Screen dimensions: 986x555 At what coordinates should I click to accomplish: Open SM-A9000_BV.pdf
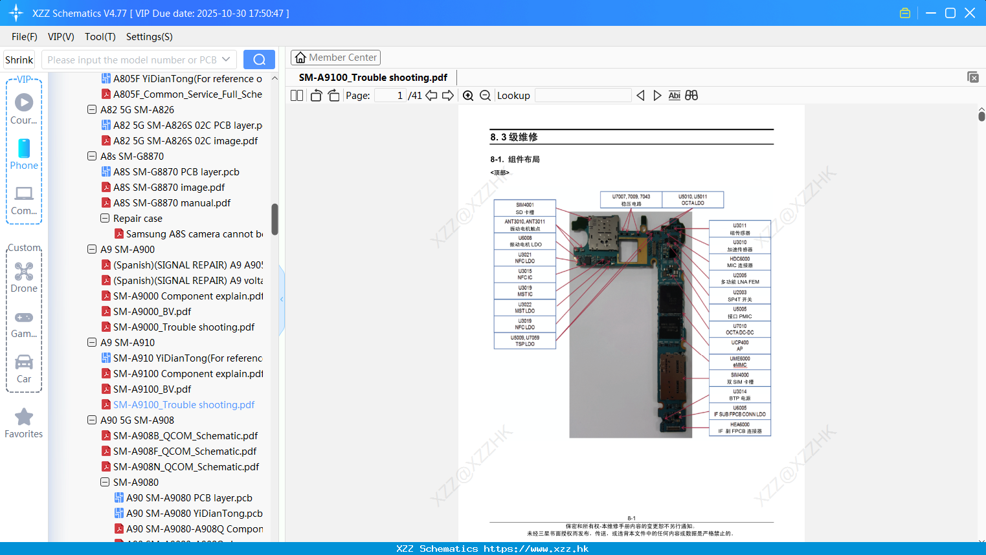146,311
